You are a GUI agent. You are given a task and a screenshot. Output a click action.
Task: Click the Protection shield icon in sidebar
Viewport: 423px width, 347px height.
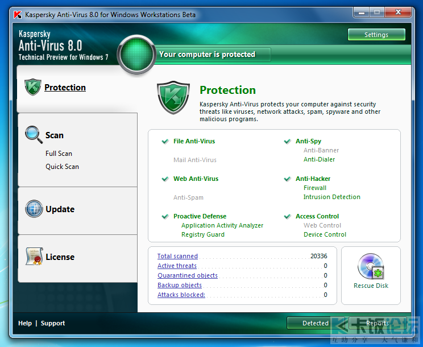click(32, 87)
